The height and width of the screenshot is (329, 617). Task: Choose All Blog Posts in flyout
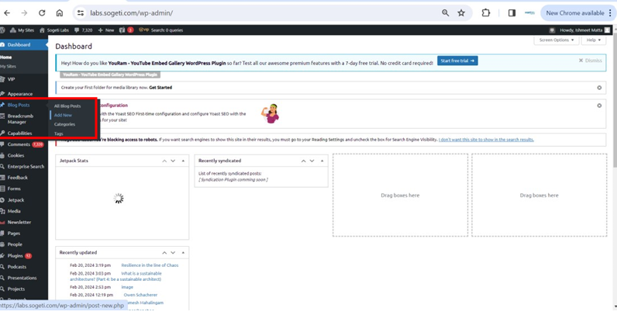67,106
